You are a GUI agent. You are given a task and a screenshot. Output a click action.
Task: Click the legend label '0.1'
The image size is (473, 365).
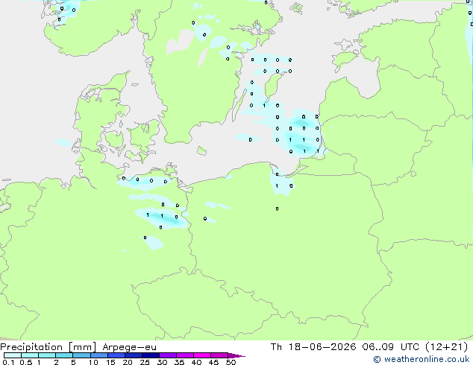[x=8, y=362]
